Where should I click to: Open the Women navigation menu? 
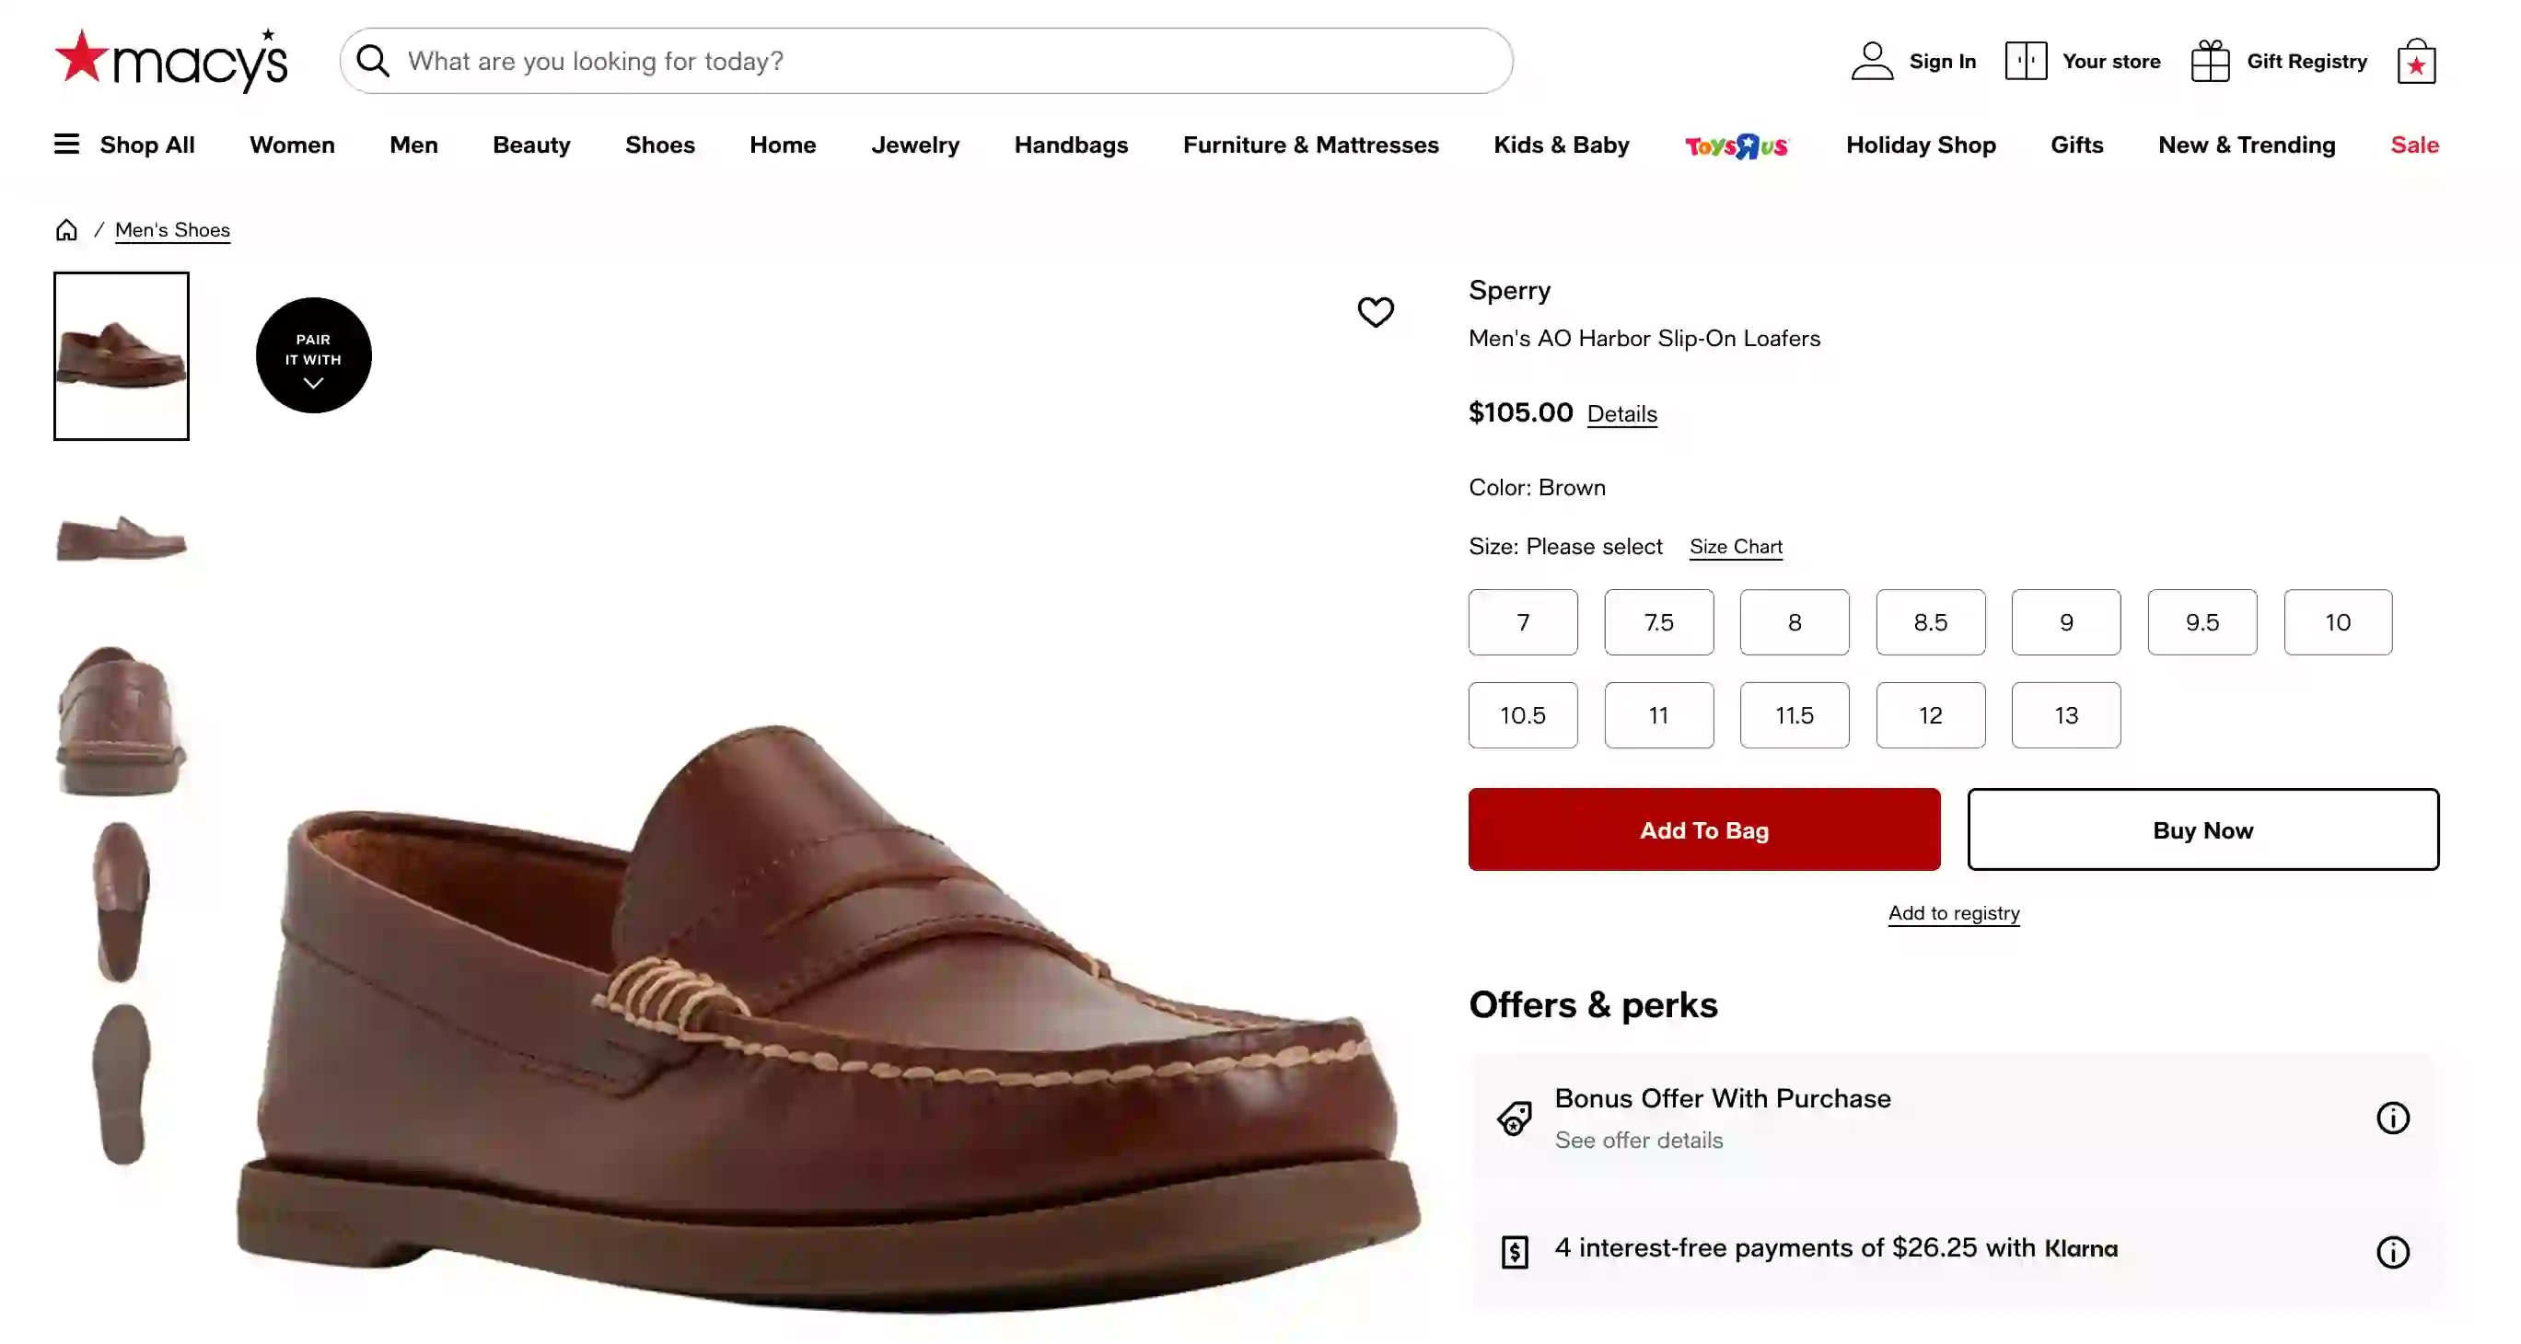291,144
